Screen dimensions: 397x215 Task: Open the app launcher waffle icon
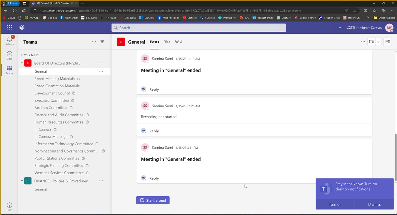tap(9, 28)
